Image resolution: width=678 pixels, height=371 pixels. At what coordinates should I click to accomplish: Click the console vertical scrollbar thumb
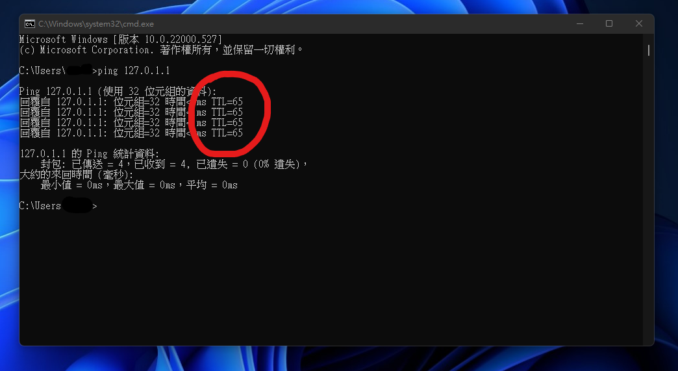648,50
